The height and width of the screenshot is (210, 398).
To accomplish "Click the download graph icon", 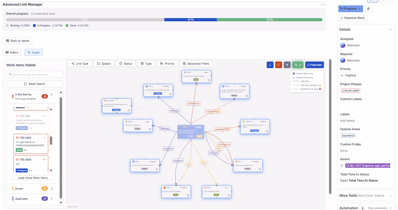I will click(x=270, y=65).
